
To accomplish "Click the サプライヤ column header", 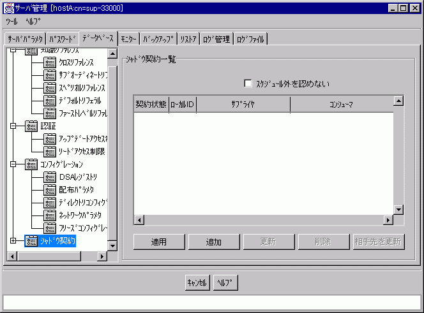I will coord(243,105).
